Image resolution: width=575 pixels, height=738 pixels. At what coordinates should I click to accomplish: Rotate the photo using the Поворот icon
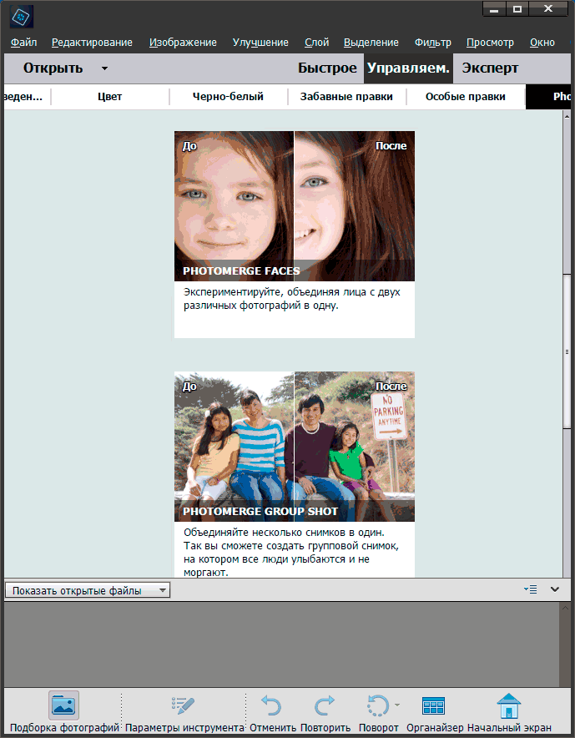click(x=377, y=706)
